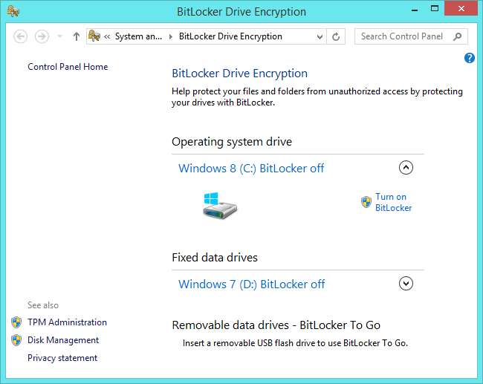Open the address bar history dropdown

pos(320,36)
